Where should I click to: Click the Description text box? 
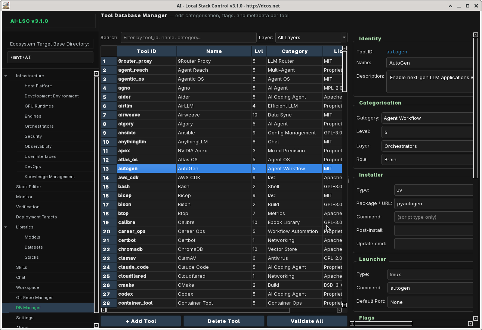click(430, 81)
